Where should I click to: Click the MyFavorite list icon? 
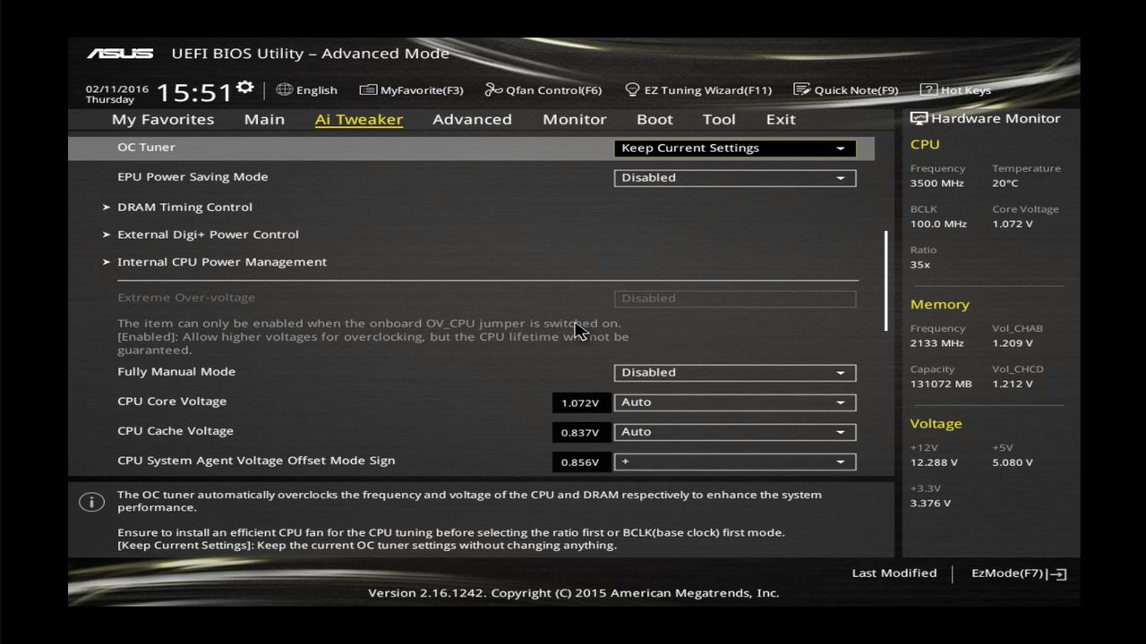(x=368, y=89)
